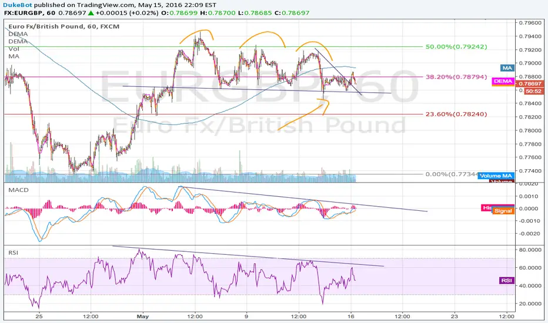Image resolution: width=548 pixels, height=323 pixels.
Task: Select the FX:EURGBP symbol text in header
Action: pos(25,13)
